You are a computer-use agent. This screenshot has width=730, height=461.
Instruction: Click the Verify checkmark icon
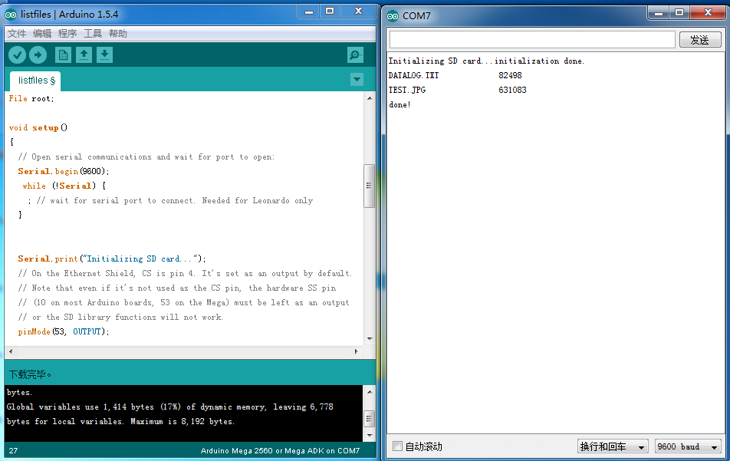pyautogui.click(x=17, y=55)
